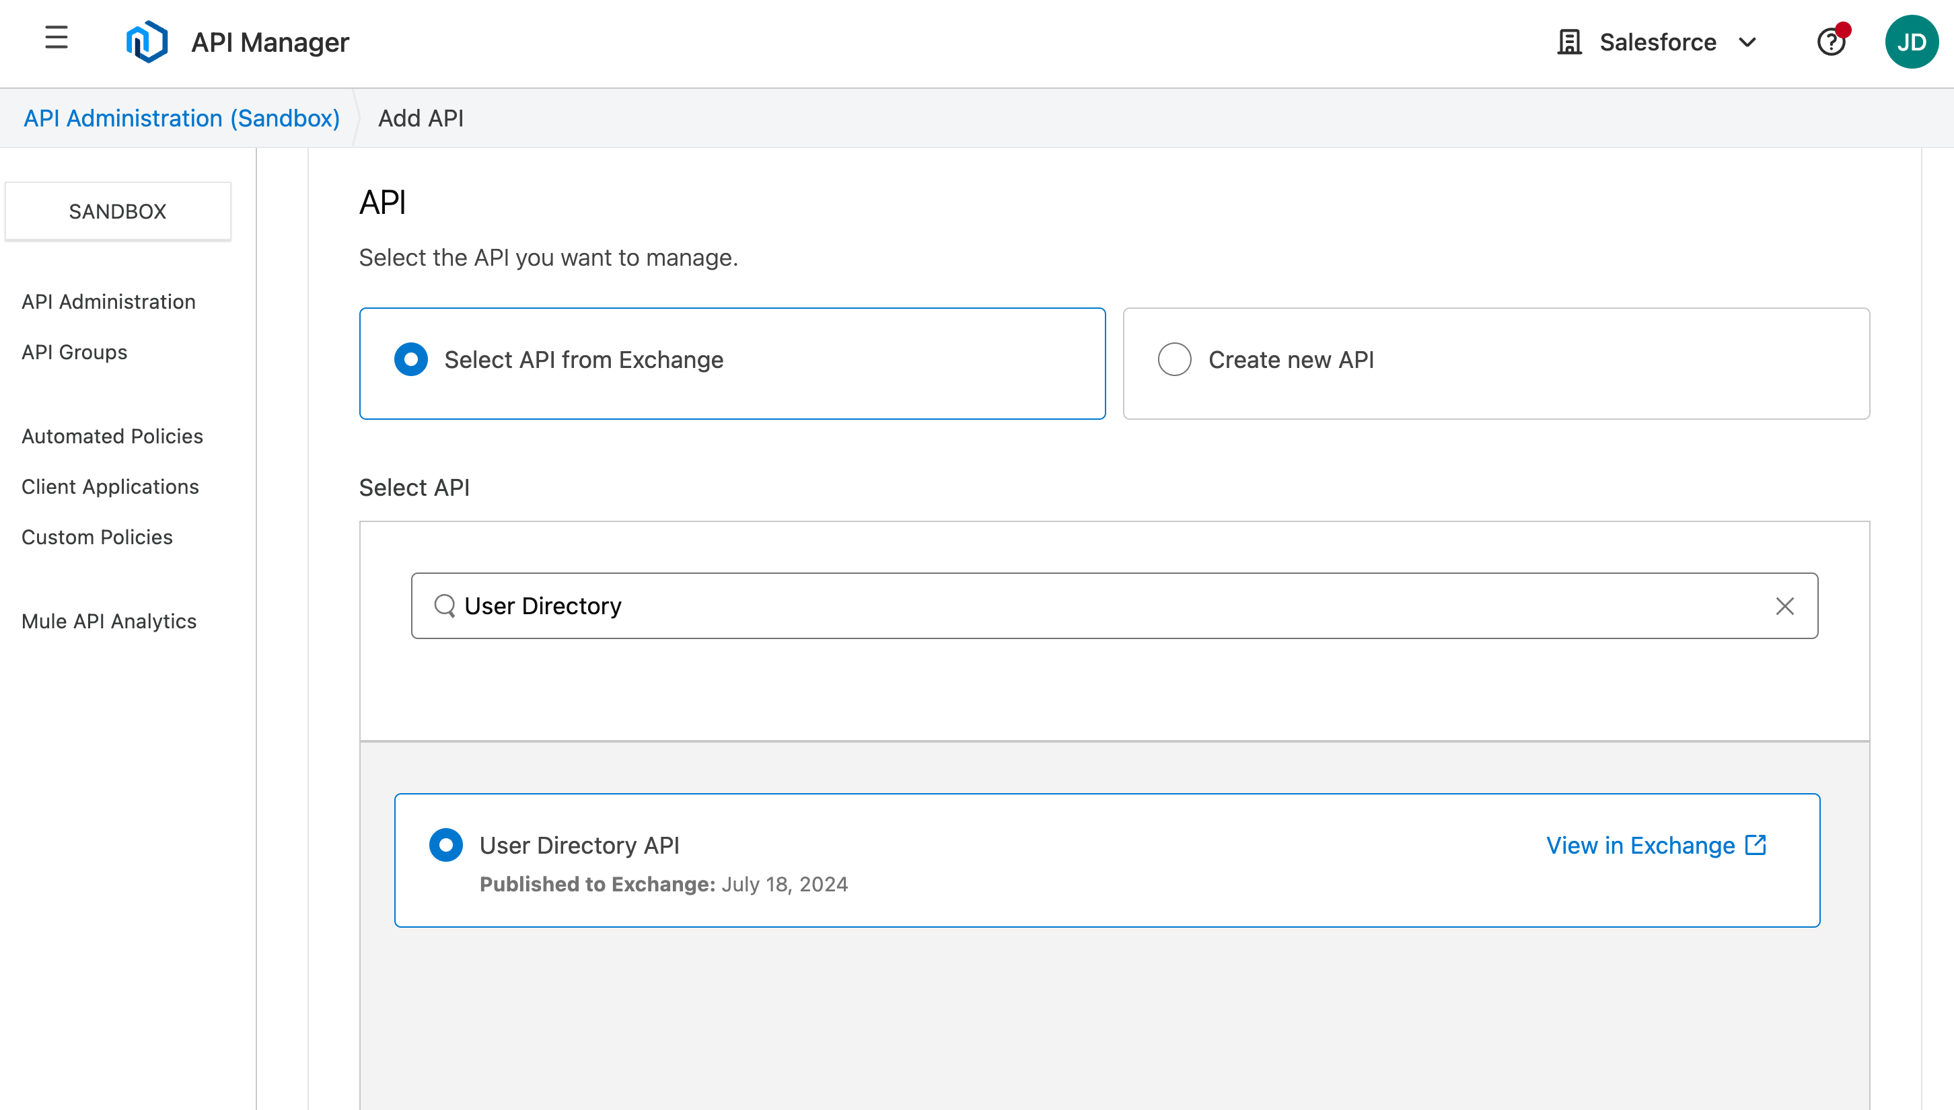Switch to the Add API tab

420,118
